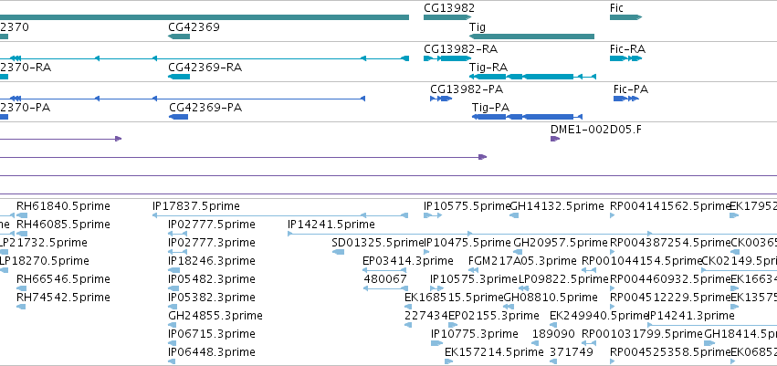Click EST label IP05382.3prime
This screenshot has width=777, height=366.
(212, 298)
